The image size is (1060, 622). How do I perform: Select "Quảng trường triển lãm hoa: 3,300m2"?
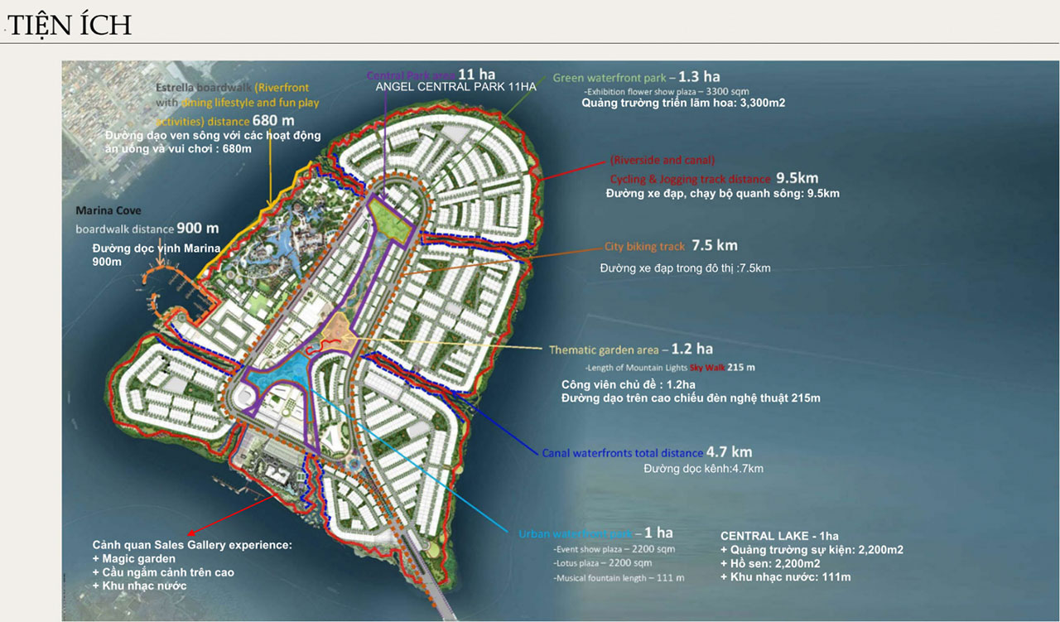point(683,104)
